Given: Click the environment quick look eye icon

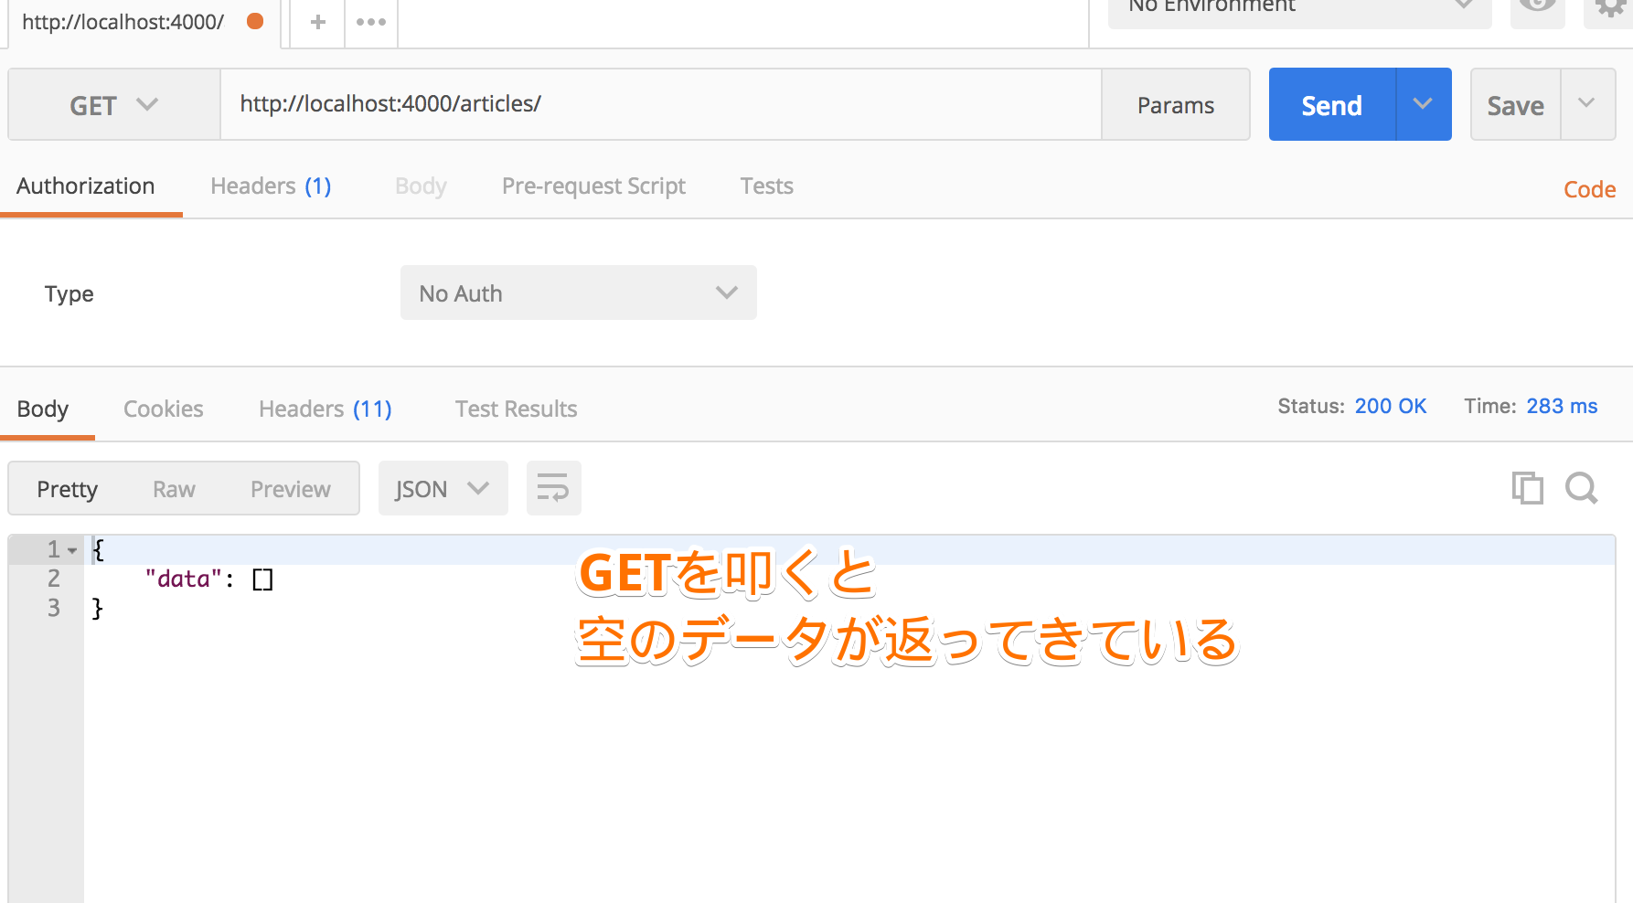Looking at the screenshot, I should [1537, 7].
